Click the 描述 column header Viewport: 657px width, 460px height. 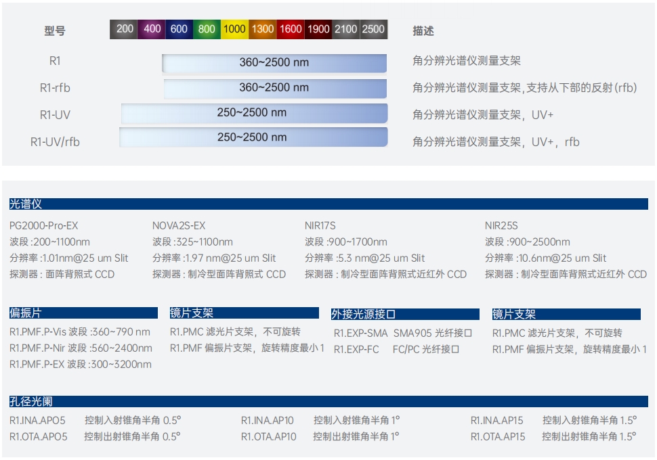click(423, 30)
